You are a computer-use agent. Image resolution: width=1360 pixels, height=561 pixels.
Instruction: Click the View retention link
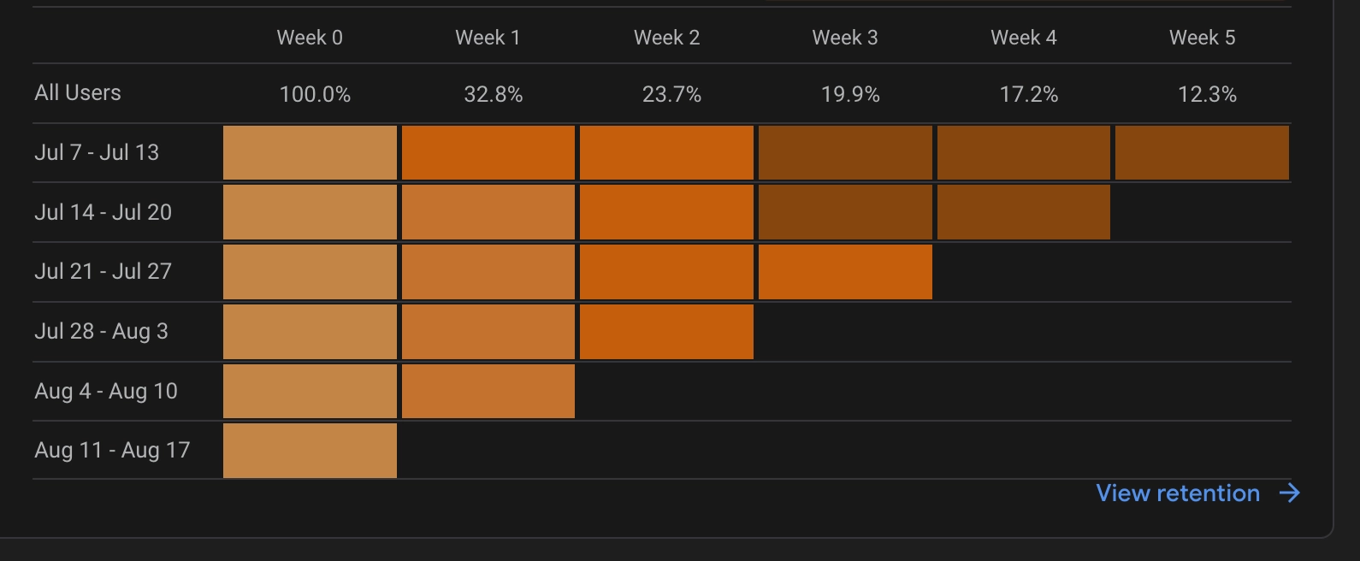(1177, 493)
